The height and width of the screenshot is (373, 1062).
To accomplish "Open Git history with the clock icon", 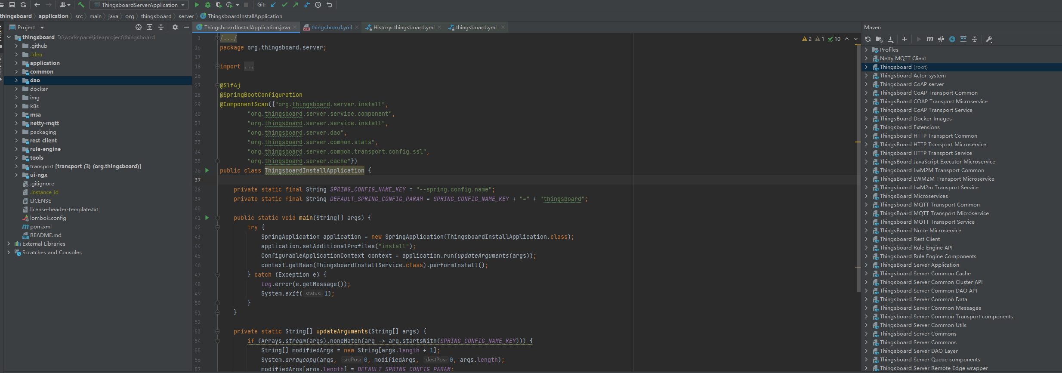I will [x=318, y=5].
